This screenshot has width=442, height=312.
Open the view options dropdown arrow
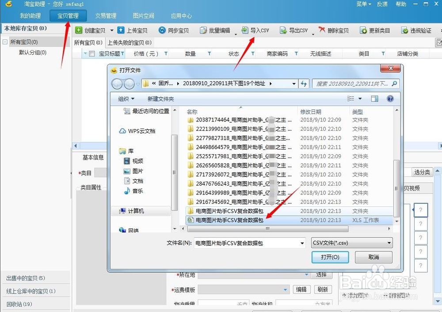tap(360, 99)
